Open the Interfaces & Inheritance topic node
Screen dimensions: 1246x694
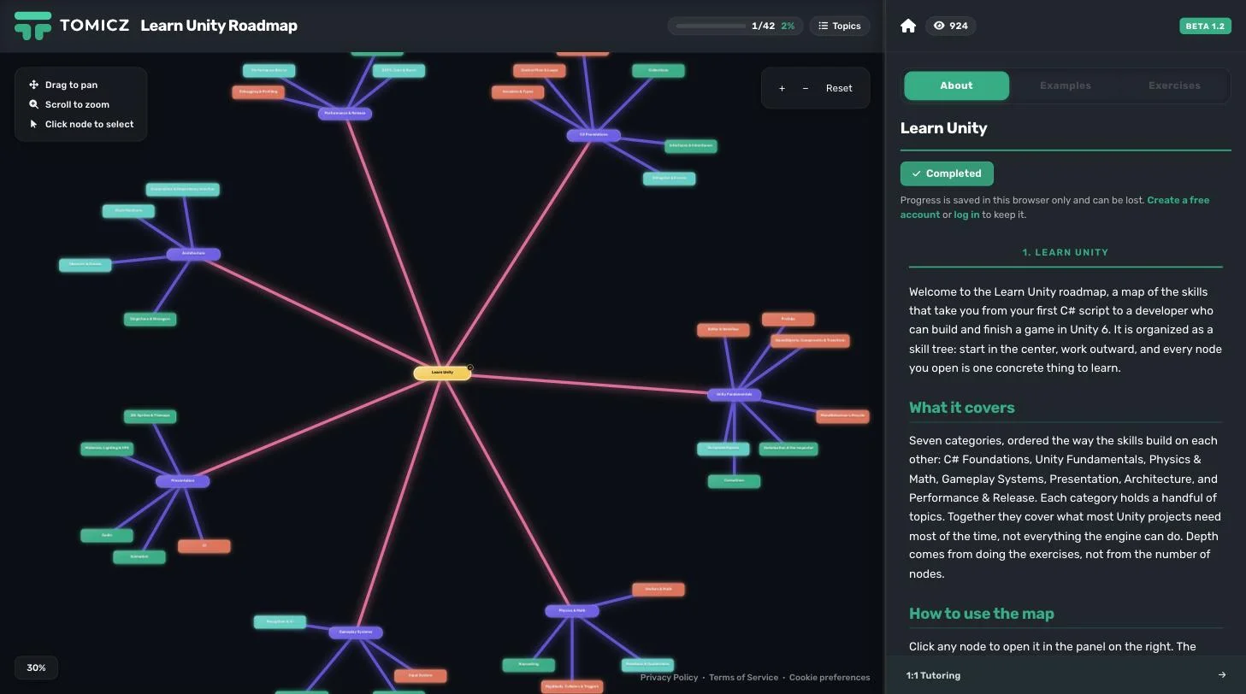[690, 146]
